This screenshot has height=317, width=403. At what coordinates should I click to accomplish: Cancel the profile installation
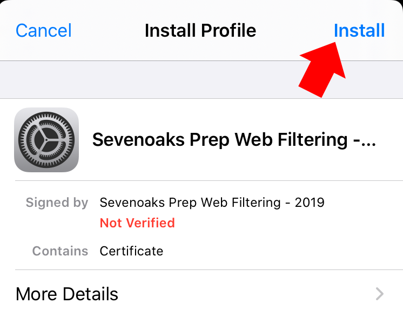[44, 31]
